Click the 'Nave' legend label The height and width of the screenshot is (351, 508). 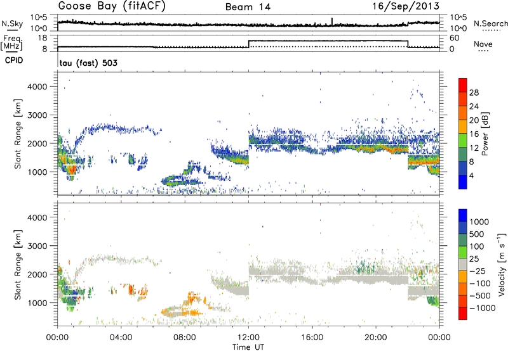(483, 44)
